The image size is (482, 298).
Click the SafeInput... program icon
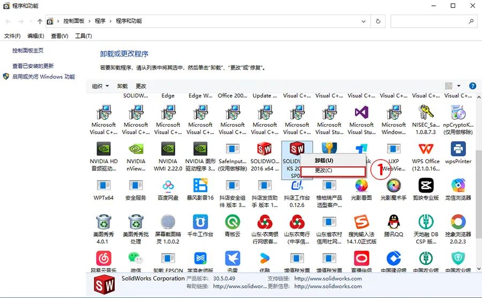coord(232,149)
